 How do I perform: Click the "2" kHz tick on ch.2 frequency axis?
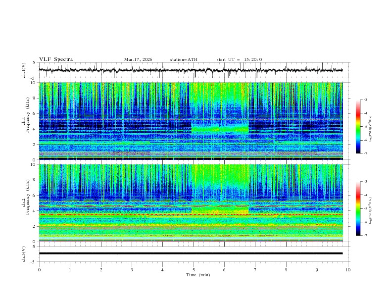(35, 226)
